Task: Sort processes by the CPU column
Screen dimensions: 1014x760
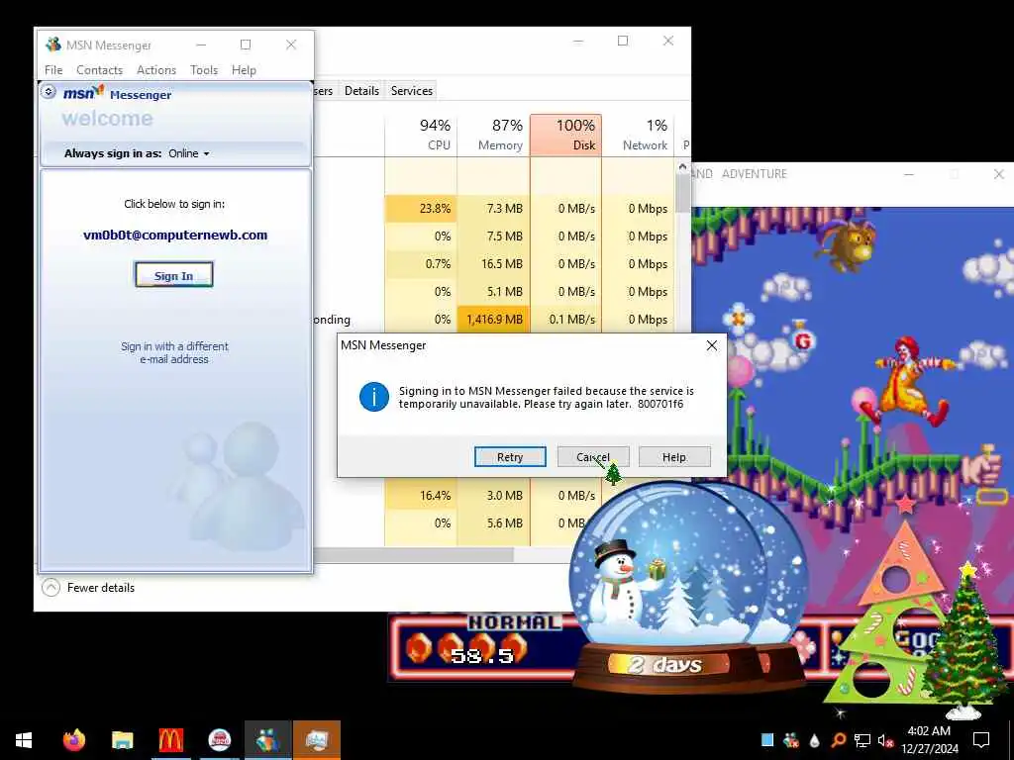Action: (x=421, y=135)
